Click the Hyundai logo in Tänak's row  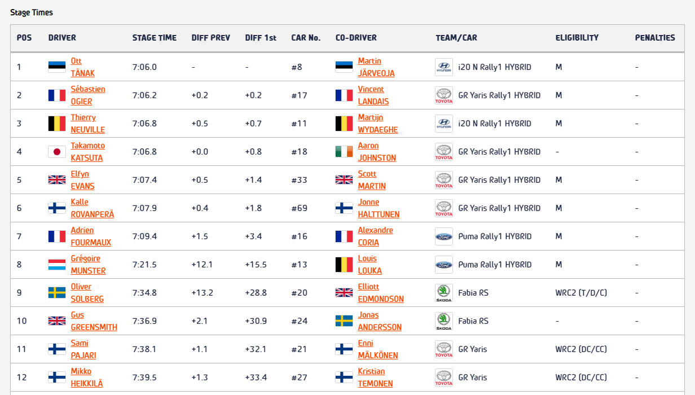pyautogui.click(x=444, y=67)
